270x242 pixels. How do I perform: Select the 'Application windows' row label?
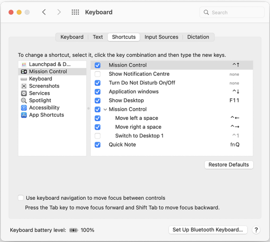[x=134, y=92]
